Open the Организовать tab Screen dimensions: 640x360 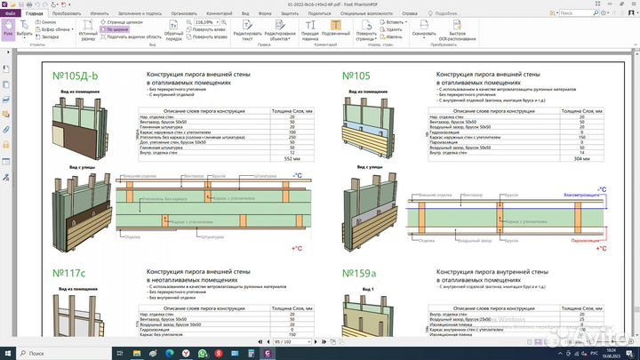coord(184,13)
